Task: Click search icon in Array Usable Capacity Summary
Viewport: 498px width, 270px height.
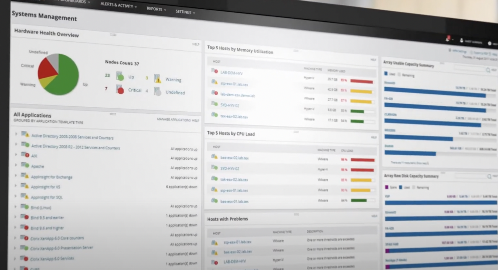Action: click(x=488, y=70)
